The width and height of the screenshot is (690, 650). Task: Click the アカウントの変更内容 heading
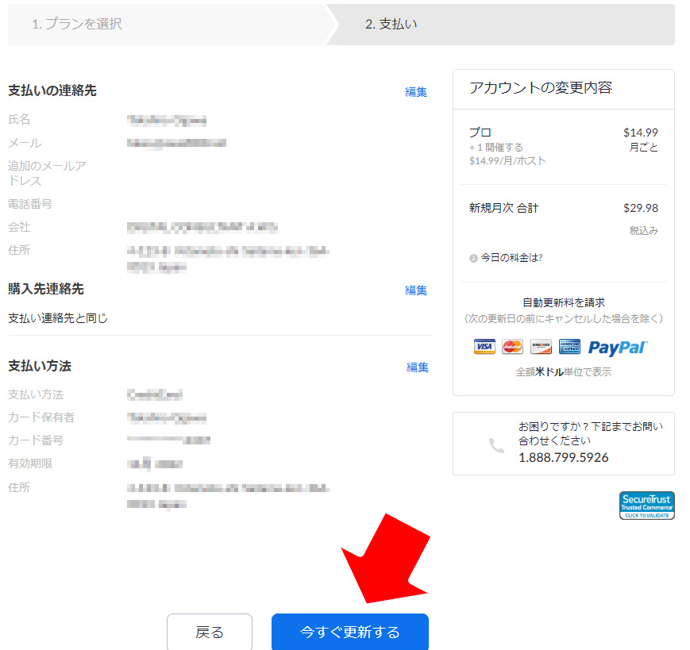[541, 88]
